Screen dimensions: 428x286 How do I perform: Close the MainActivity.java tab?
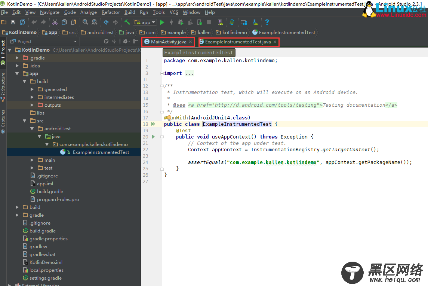click(x=191, y=42)
